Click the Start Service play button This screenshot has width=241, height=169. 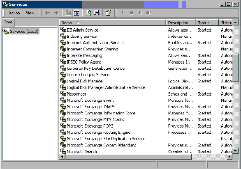tap(123, 13)
